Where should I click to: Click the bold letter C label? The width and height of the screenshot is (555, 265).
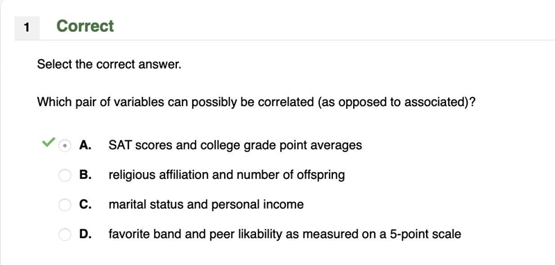pos(85,204)
